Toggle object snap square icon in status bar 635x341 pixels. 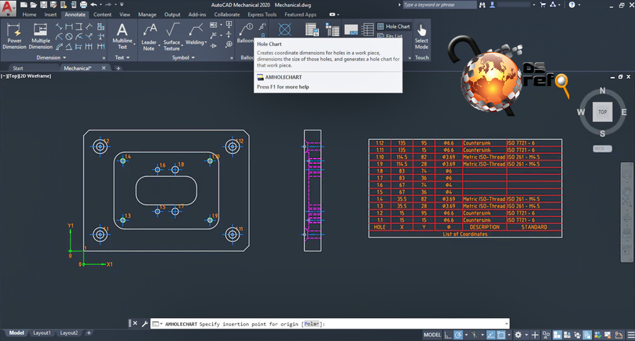click(501, 335)
